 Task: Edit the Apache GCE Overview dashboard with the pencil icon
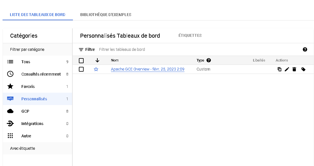coord(287,69)
